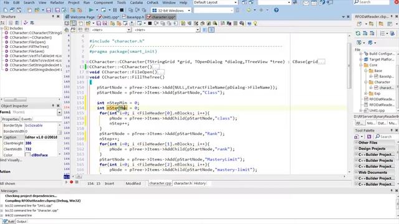Expand the Includes node in Structure

pyautogui.click(x=2, y=28)
